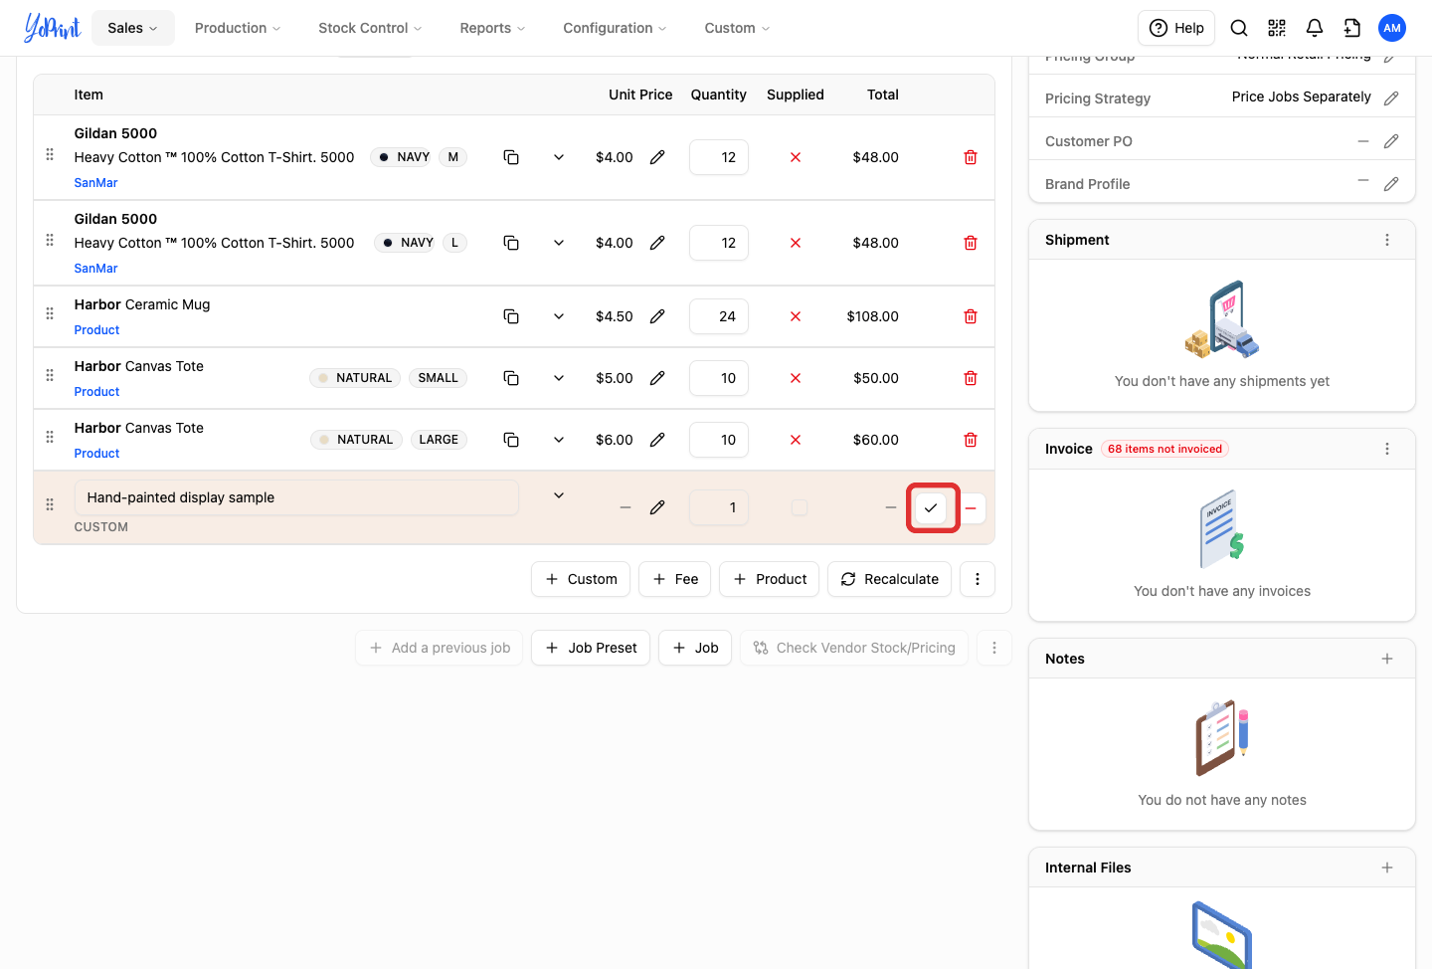The image size is (1432, 969).
Task: Click quantity field for Harbor Ceramic Mug
Action: tap(719, 316)
